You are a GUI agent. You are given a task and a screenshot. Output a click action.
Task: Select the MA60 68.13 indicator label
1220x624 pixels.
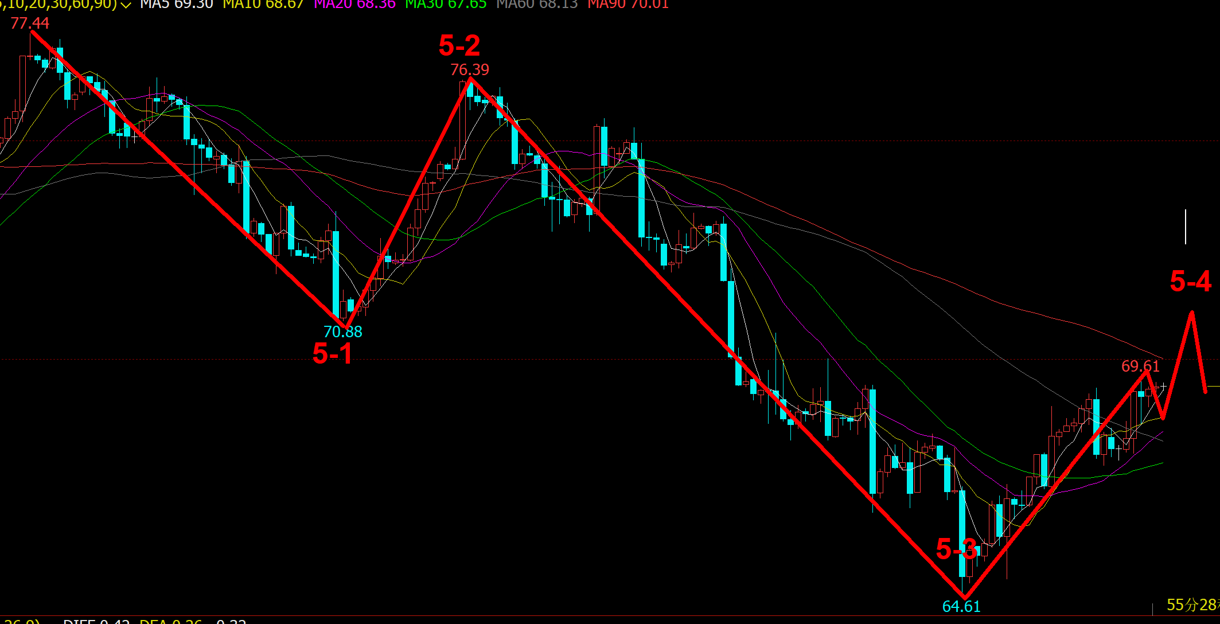[537, 5]
